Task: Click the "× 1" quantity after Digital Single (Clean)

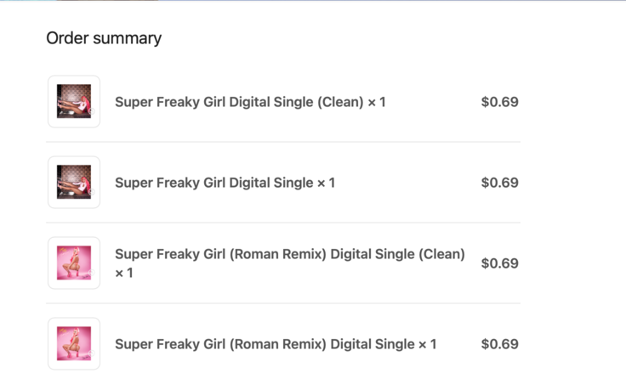Action: [x=377, y=102]
